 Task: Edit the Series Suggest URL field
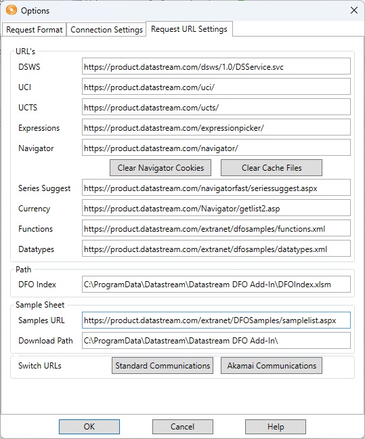[216, 188]
